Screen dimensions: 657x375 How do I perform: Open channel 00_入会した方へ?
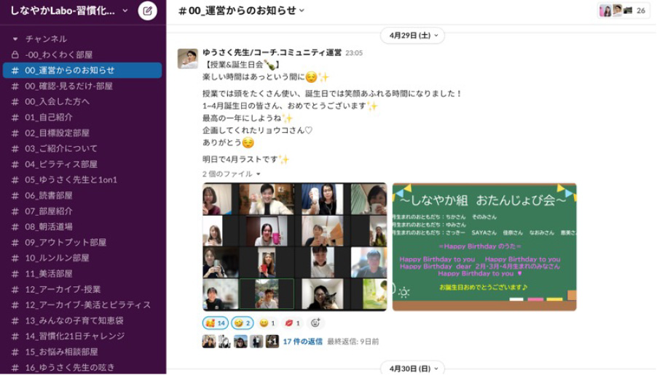click(82, 102)
